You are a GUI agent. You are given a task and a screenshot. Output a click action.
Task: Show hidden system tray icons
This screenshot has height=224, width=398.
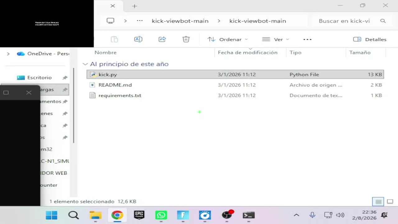click(x=296, y=215)
